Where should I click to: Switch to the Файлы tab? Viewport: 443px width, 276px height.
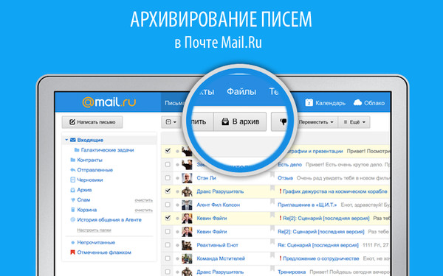coord(241,91)
